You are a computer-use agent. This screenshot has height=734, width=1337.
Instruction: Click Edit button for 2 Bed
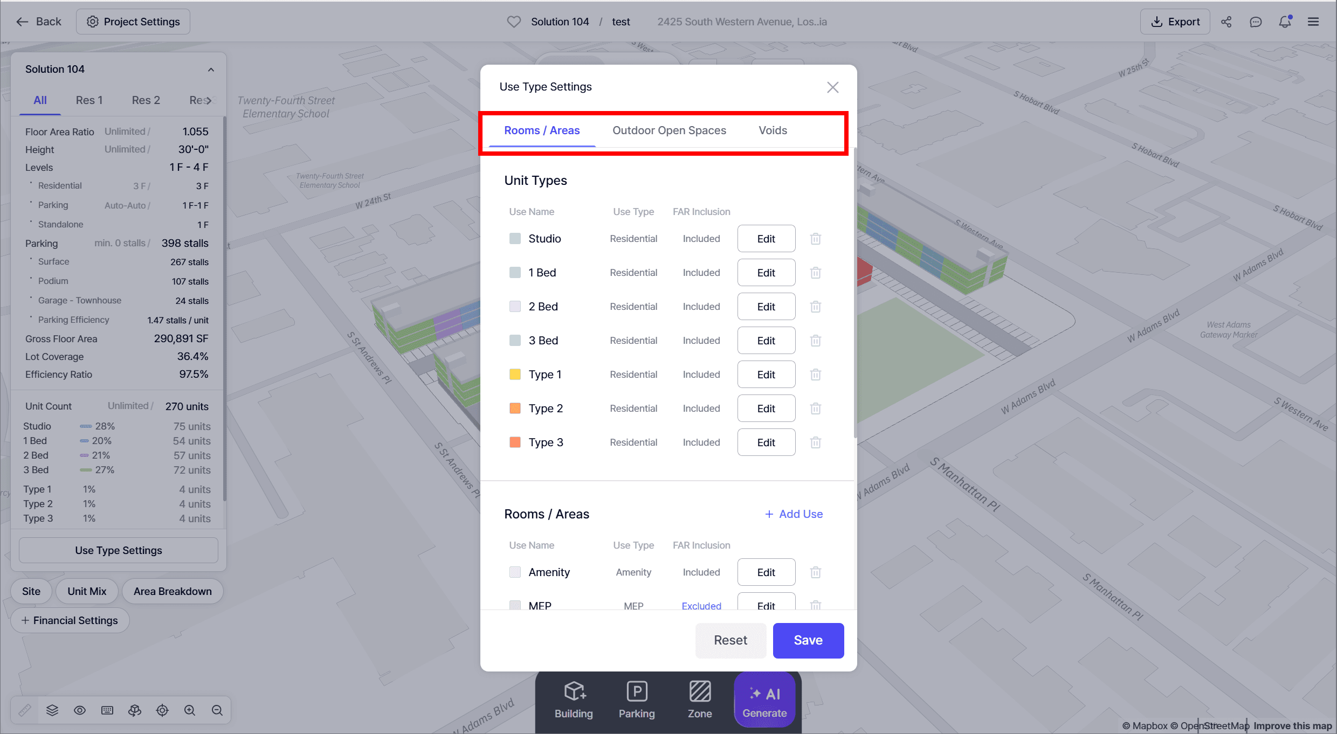(x=766, y=307)
